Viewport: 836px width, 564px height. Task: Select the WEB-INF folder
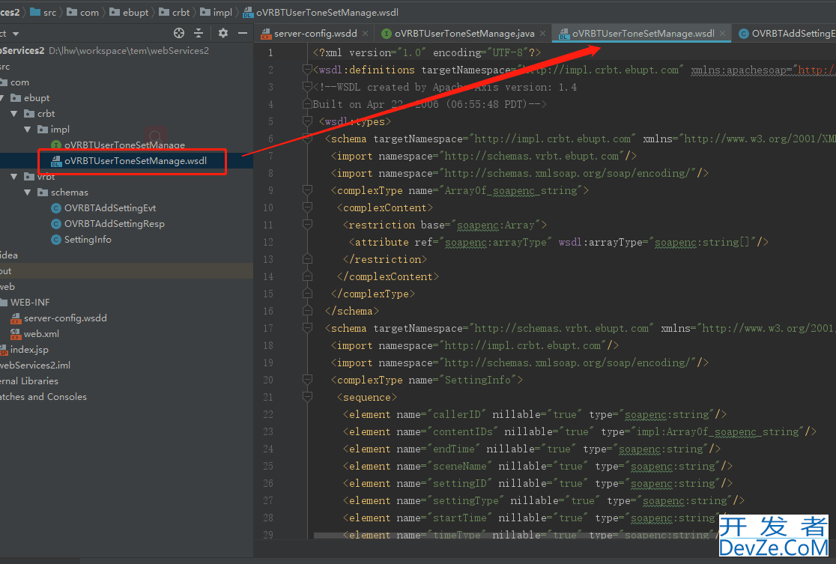pos(30,303)
